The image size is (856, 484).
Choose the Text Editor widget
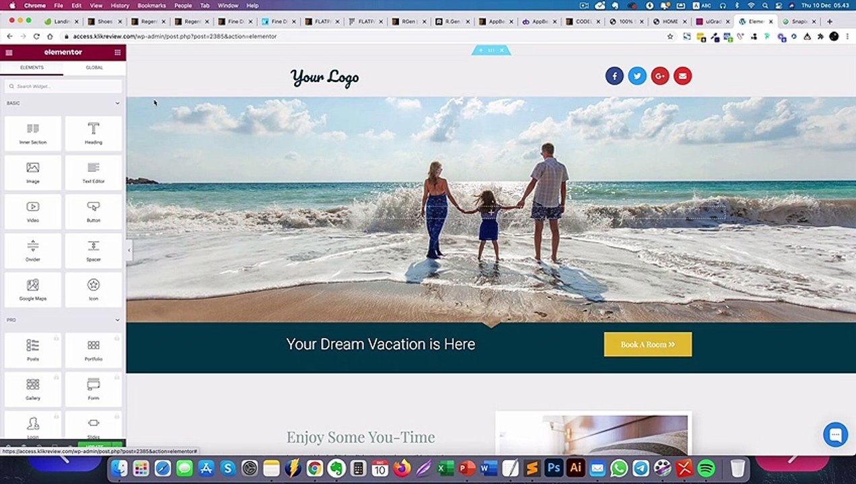[94, 172]
